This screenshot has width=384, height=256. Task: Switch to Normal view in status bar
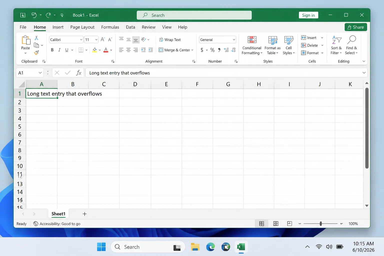[x=261, y=223]
